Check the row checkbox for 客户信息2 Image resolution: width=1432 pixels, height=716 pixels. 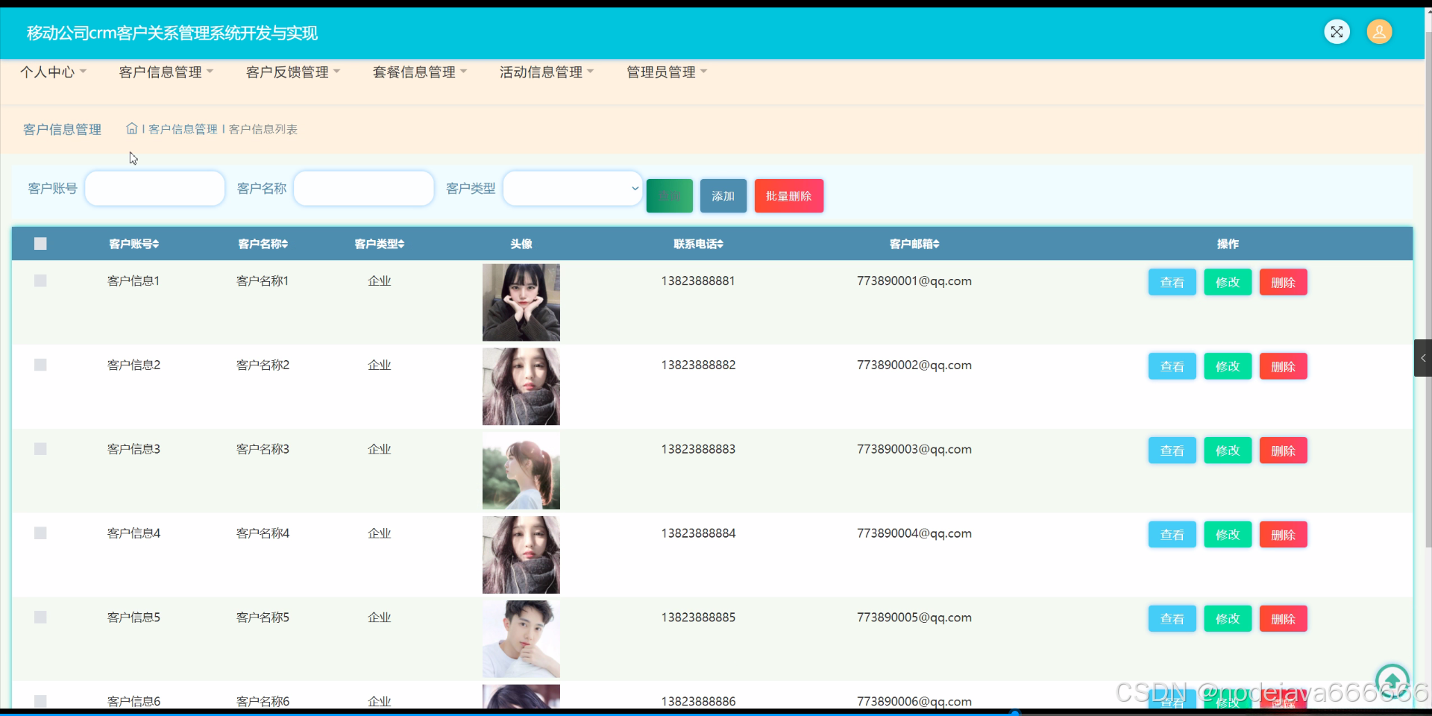click(x=40, y=365)
